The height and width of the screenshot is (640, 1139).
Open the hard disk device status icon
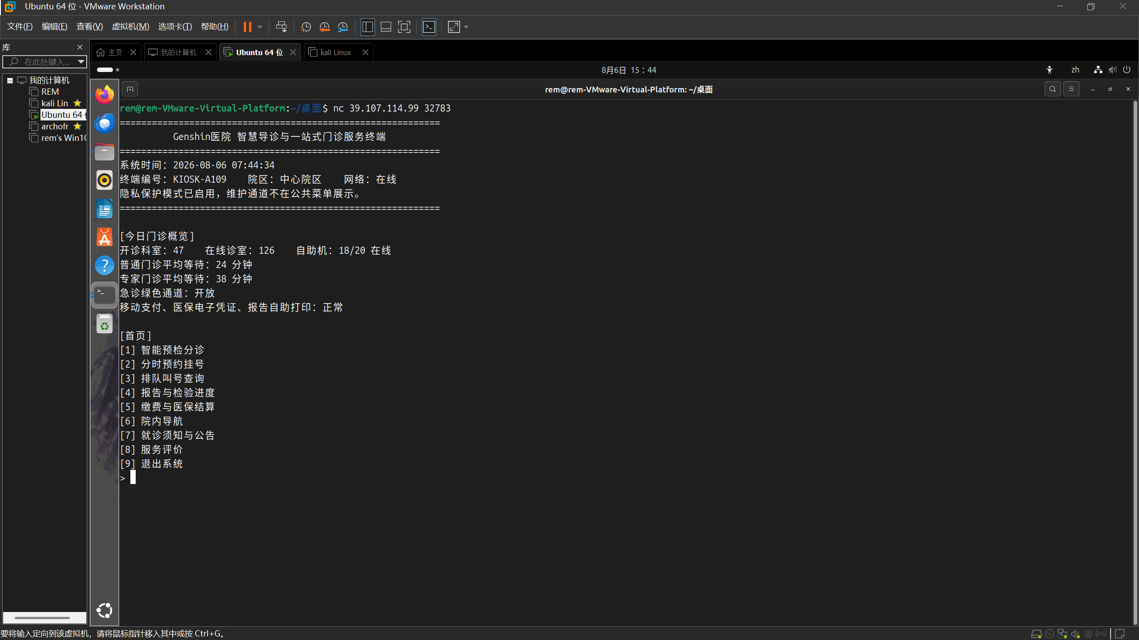click(1036, 634)
